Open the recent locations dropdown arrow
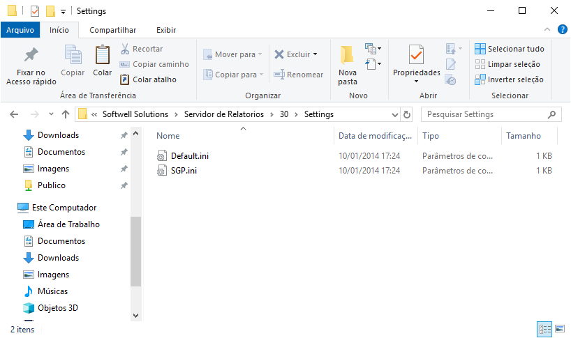The image size is (571, 338). point(51,114)
